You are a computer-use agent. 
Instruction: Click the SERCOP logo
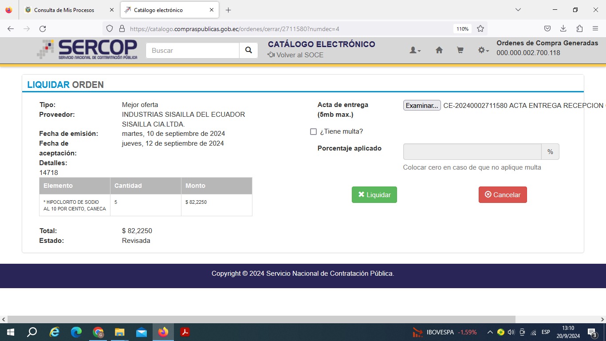point(87,50)
